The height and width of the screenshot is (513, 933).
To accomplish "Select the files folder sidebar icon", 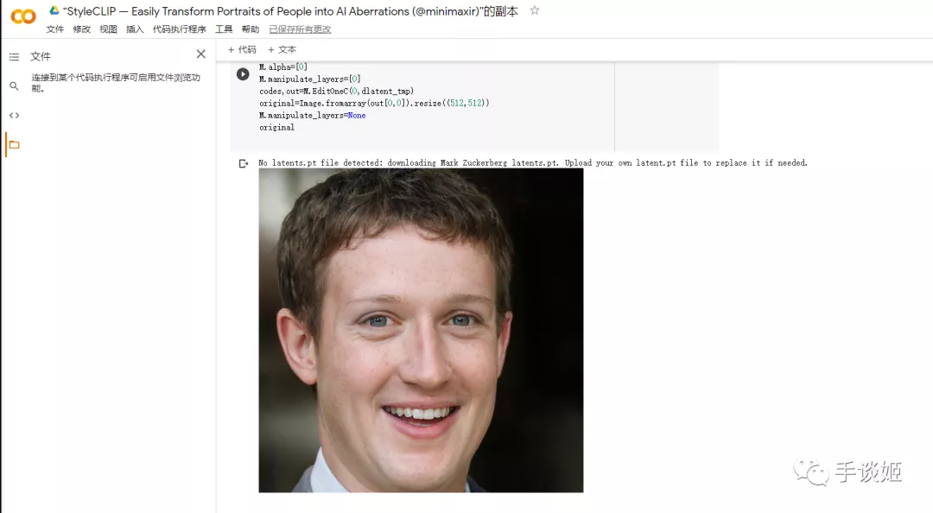I will 15,144.
